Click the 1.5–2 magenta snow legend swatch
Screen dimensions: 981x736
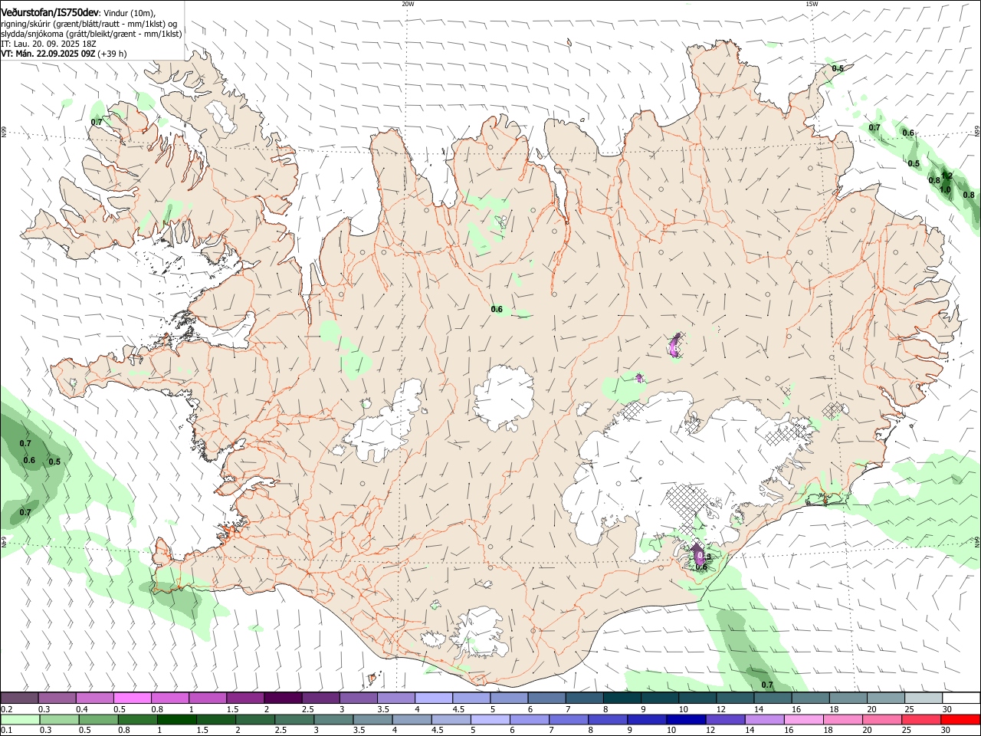click(x=244, y=698)
